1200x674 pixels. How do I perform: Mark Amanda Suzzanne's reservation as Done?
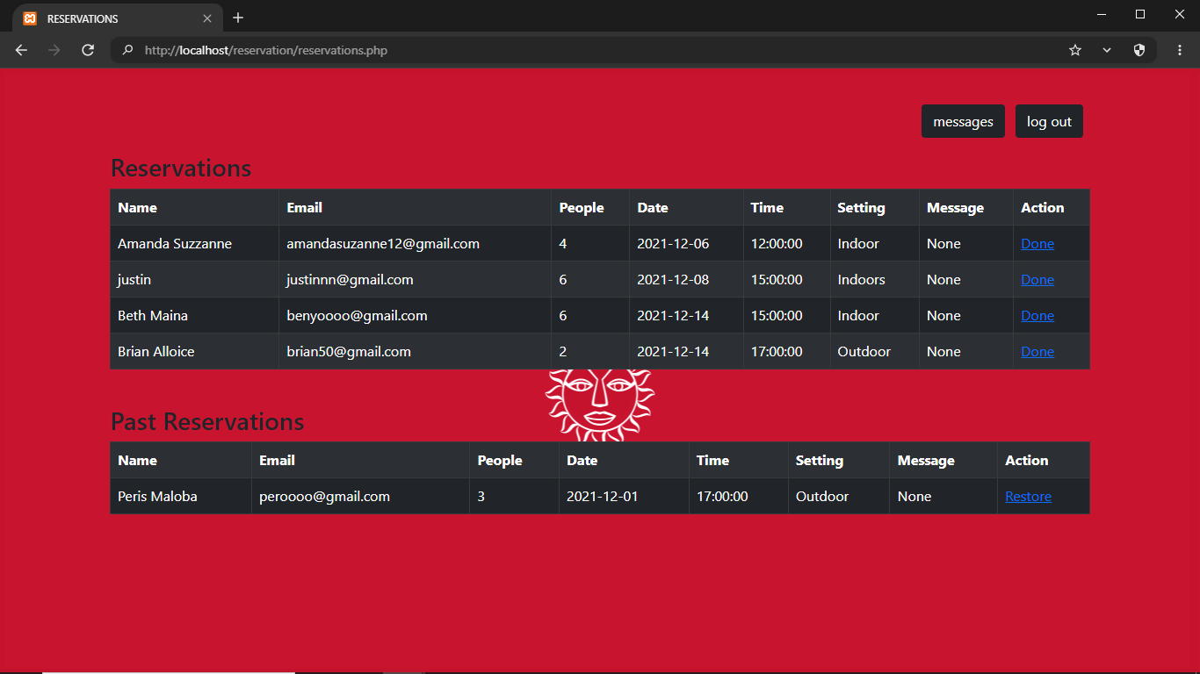click(1037, 244)
